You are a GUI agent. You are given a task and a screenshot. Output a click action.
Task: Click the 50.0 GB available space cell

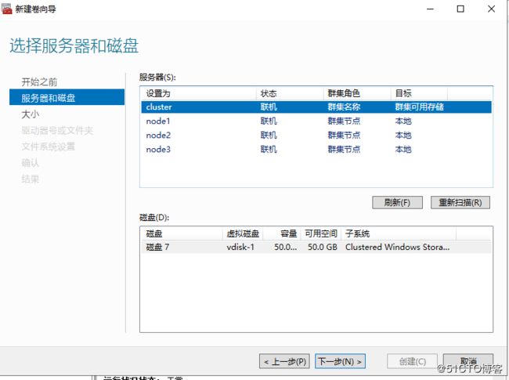coord(323,247)
